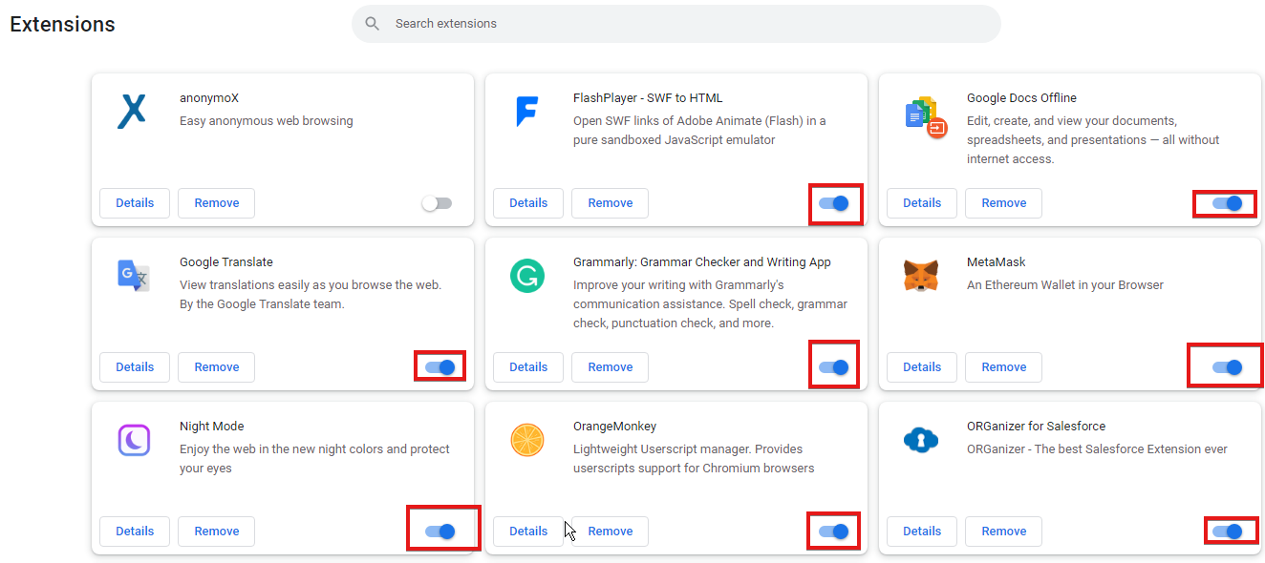The image size is (1265, 563).
Task: Click the Grammarly green logo
Action: pyautogui.click(x=527, y=276)
